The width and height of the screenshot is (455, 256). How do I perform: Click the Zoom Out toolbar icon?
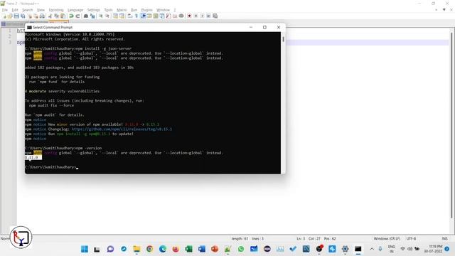pos(107,16)
